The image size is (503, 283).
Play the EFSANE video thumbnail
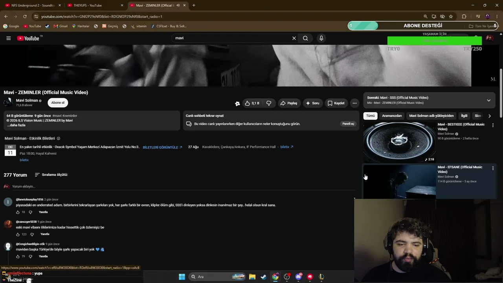click(399, 182)
